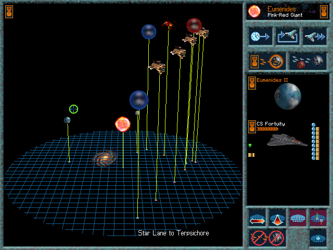Select the tan ship overlapping the red star

(x=203, y=33)
